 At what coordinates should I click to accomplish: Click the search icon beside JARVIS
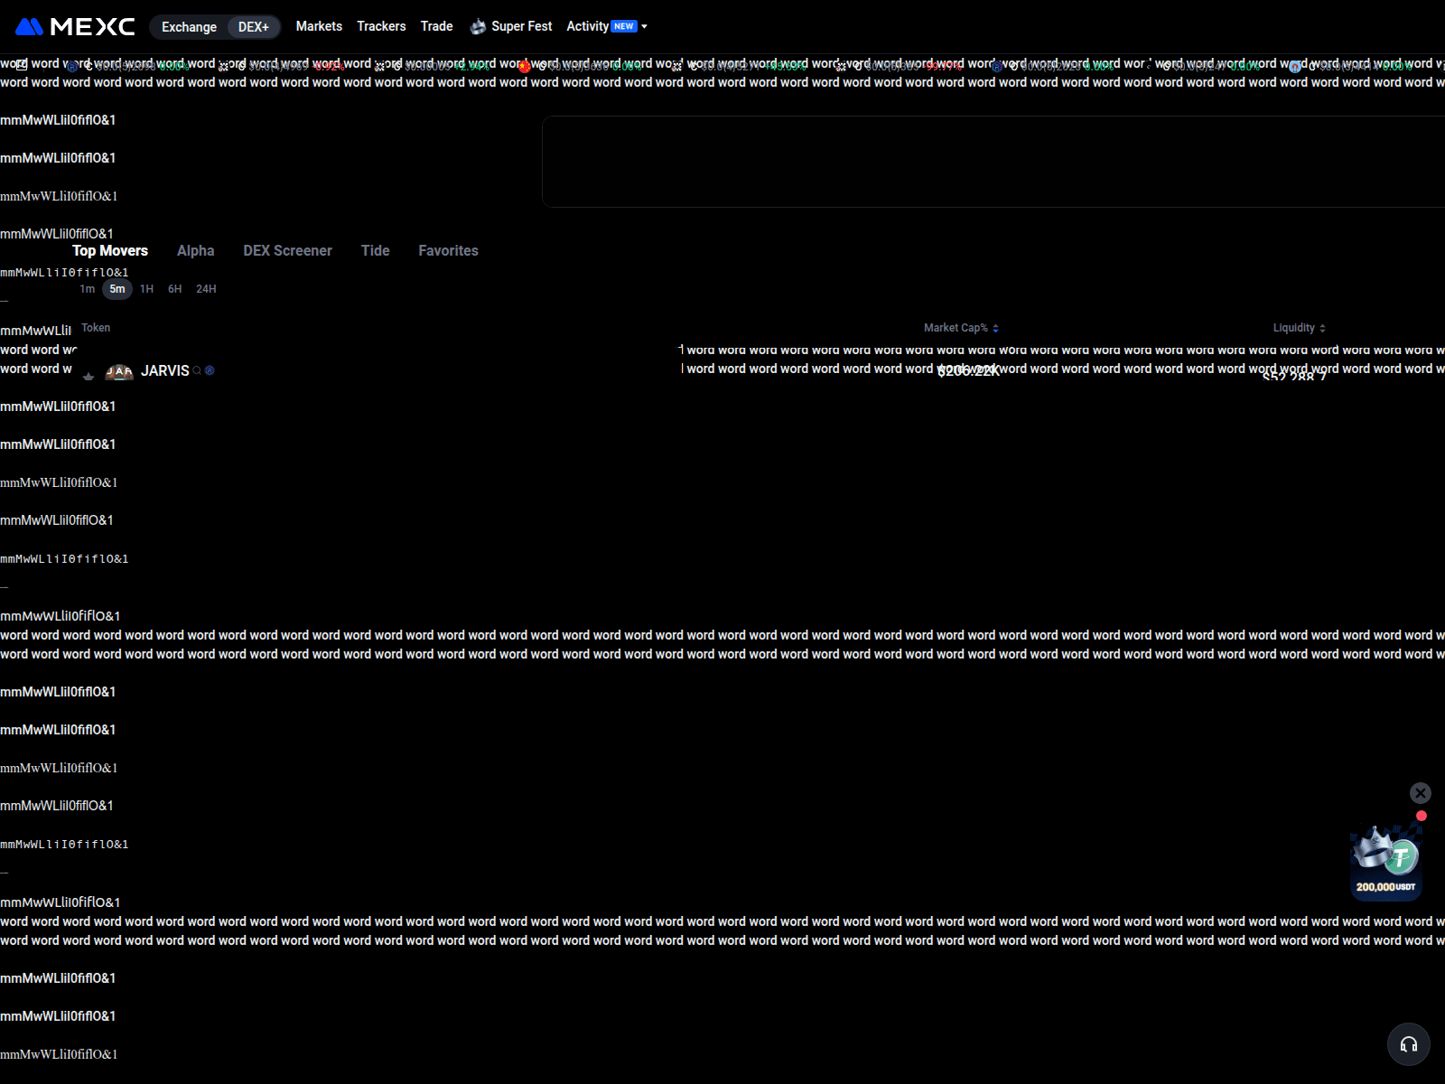[x=197, y=371]
